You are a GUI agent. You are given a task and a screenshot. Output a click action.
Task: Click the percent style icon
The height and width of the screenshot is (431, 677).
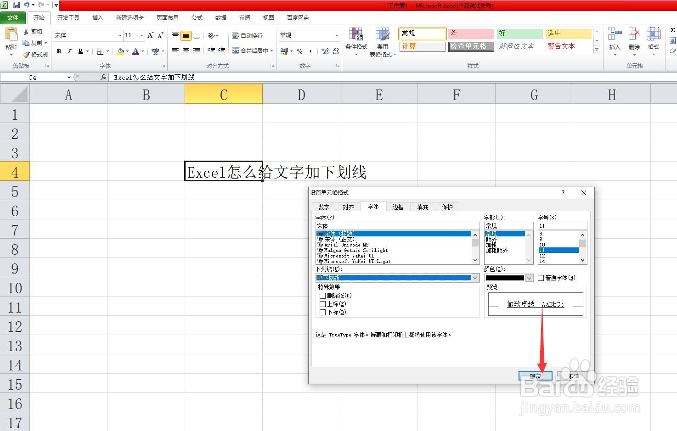300,51
